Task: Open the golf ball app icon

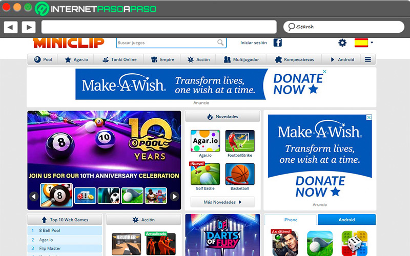Action: click(x=320, y=244)
